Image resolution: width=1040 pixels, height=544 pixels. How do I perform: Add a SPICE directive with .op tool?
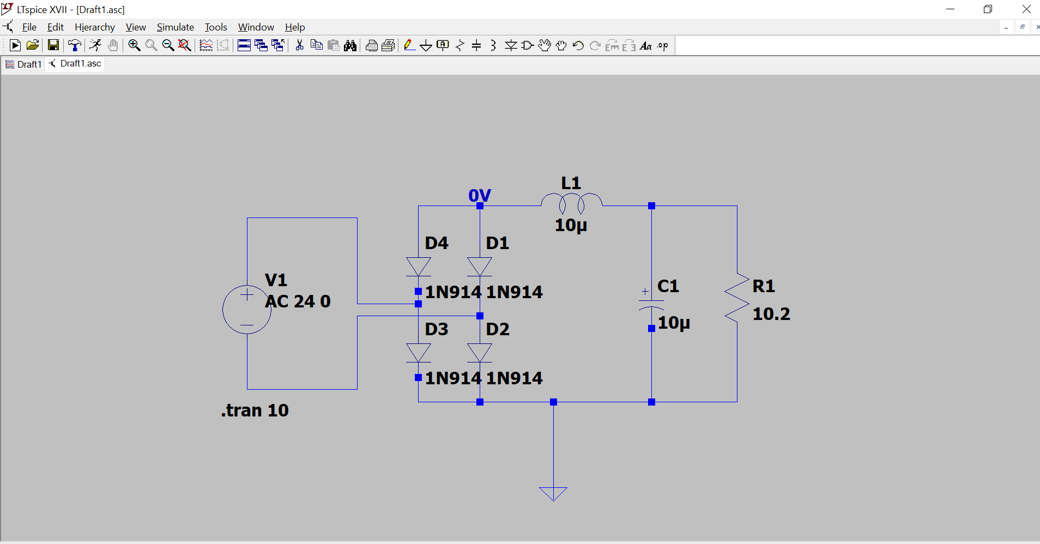tap(662, 46)
